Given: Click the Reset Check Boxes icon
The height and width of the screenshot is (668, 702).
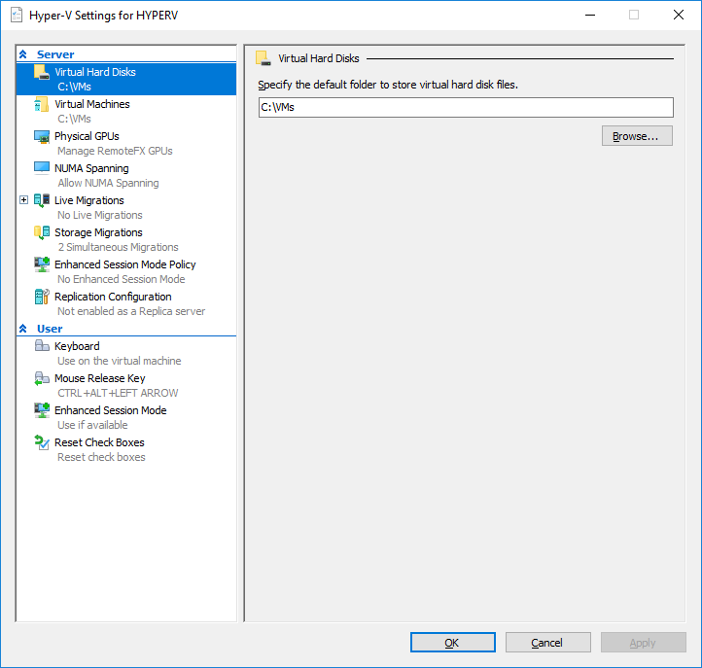Looking at the screenshot, I should (x=42, y=442).
